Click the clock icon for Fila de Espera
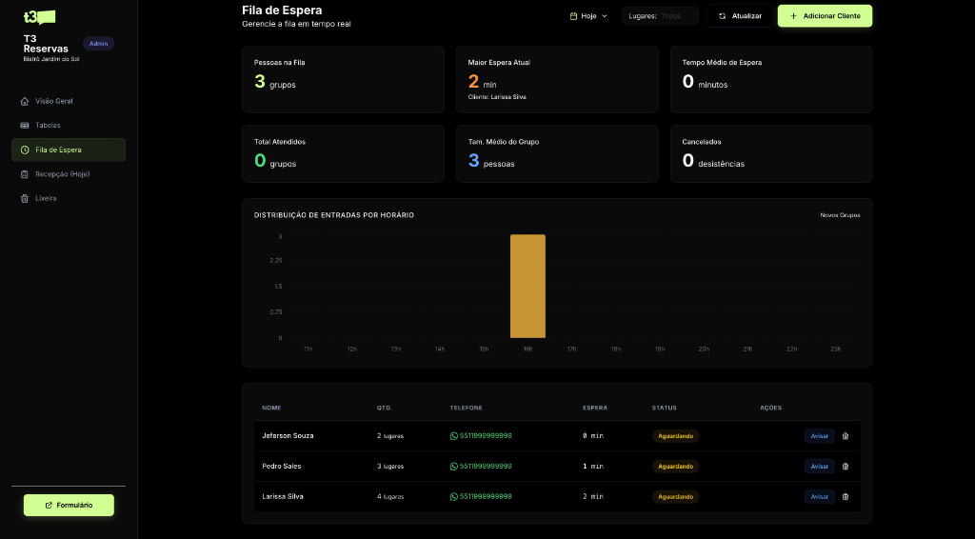The image size is (975, 539). click(x=25, y=150)
